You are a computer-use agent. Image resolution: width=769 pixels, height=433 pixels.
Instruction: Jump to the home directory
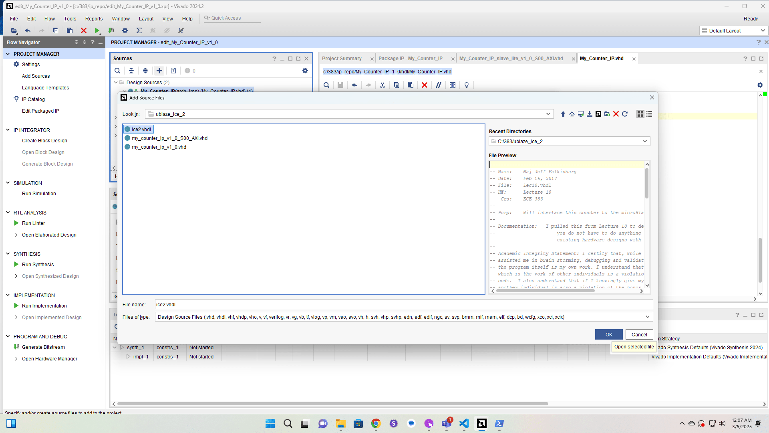pyautogui.click(x=572, y=114)
